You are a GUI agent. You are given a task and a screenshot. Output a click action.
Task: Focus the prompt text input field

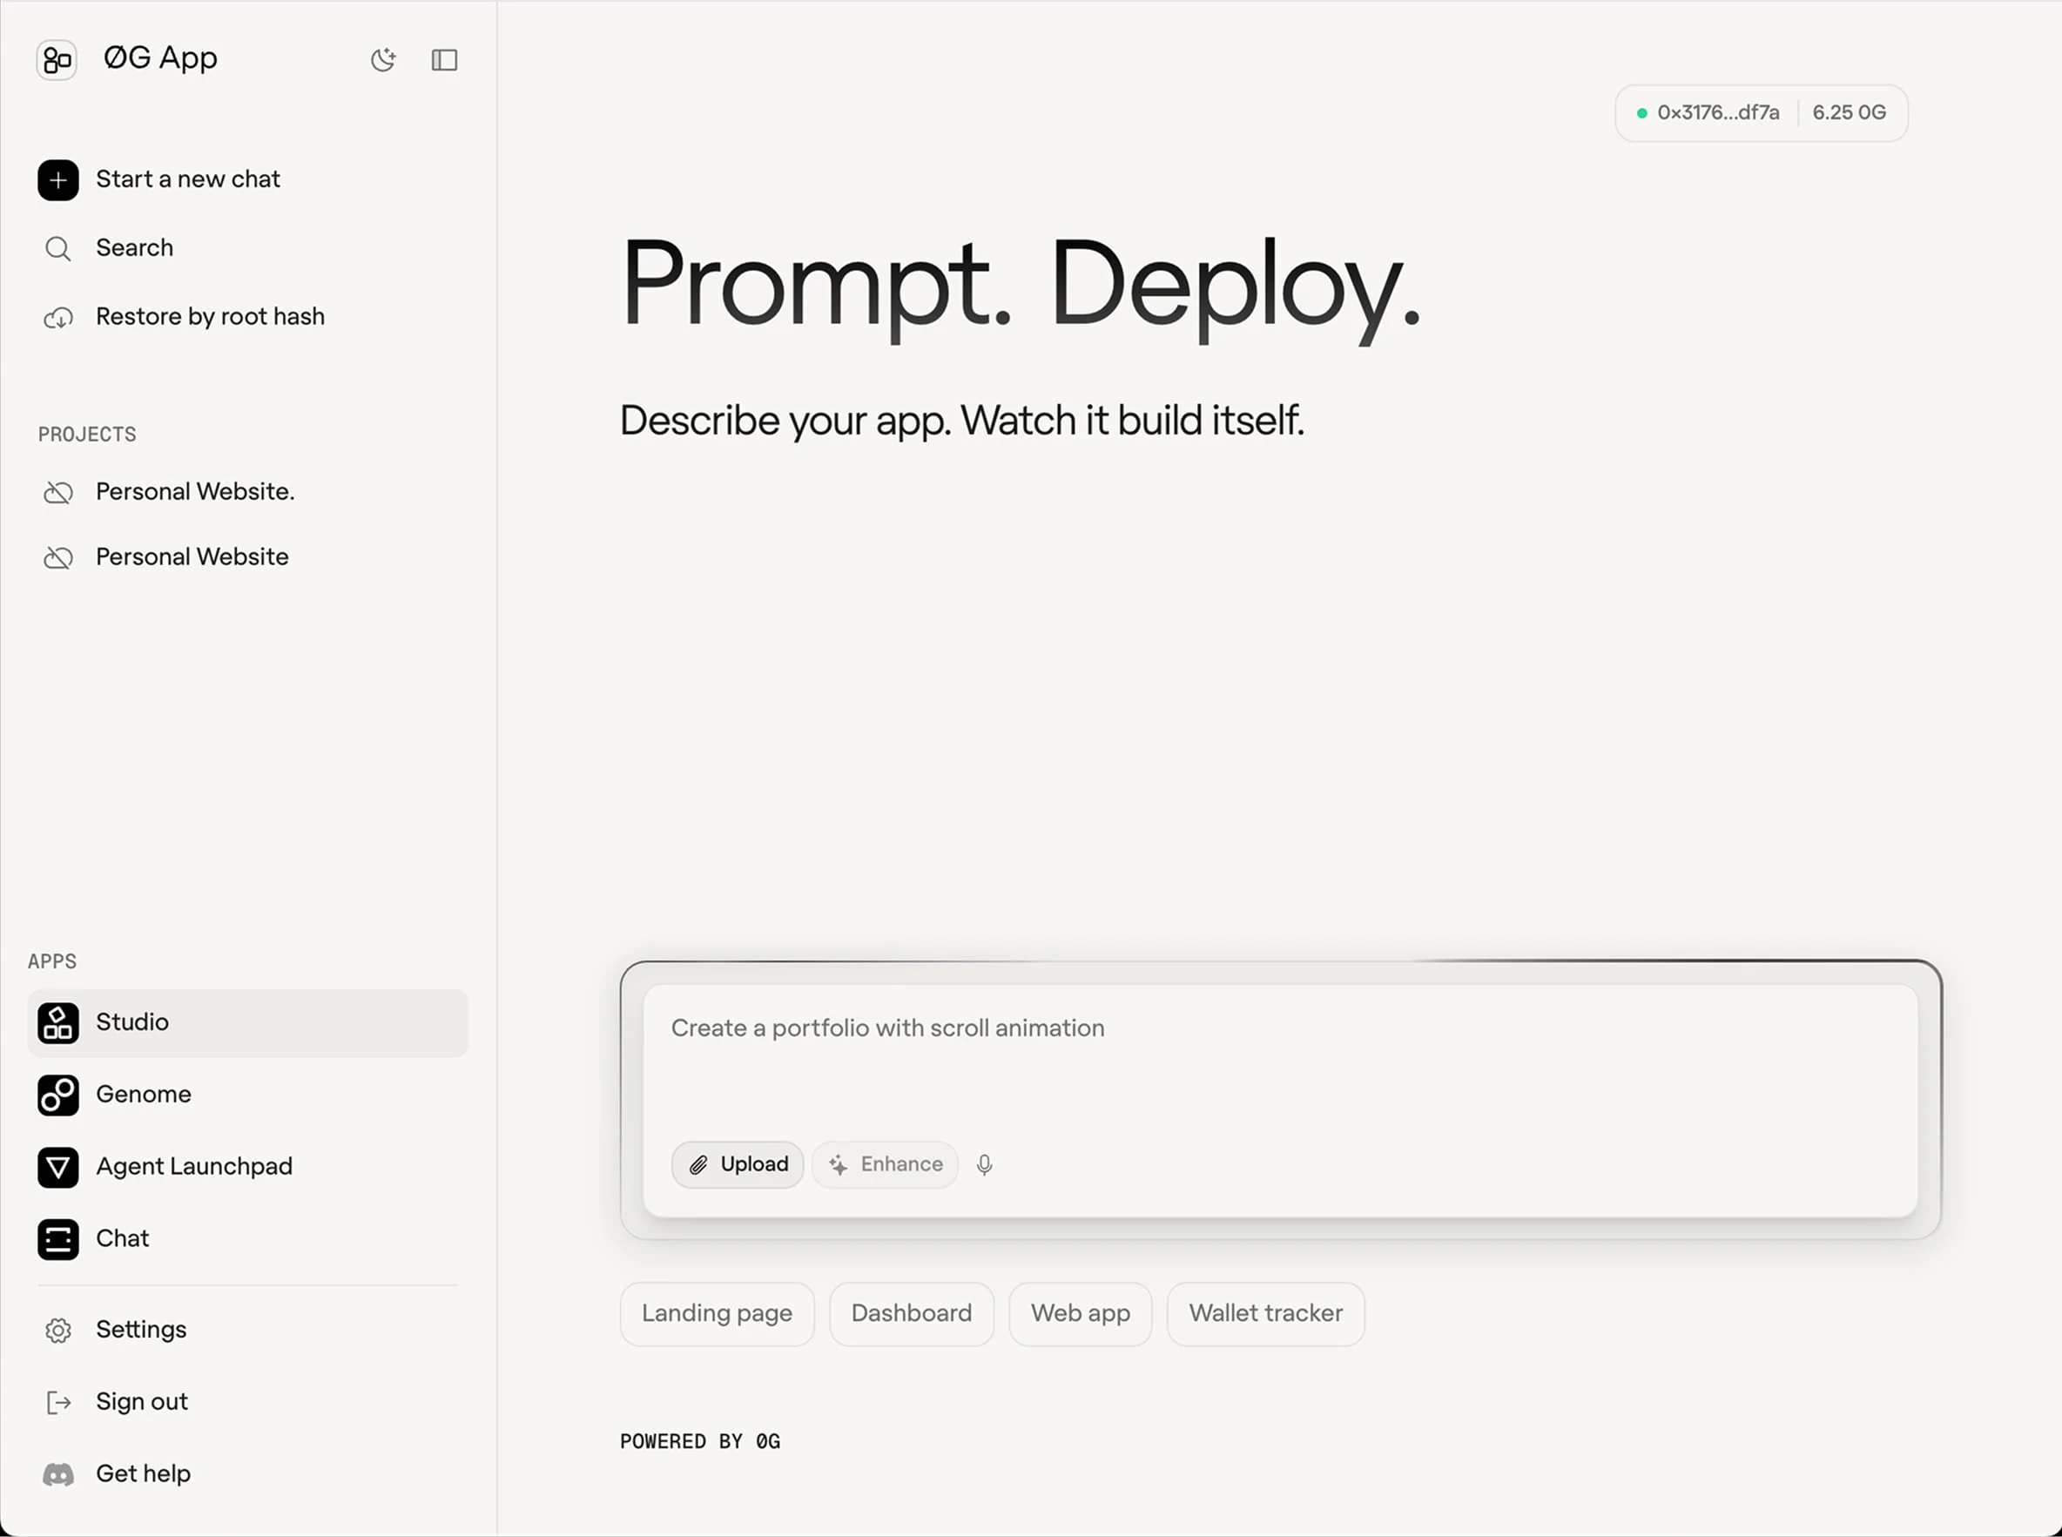tap(1280, 1061)
